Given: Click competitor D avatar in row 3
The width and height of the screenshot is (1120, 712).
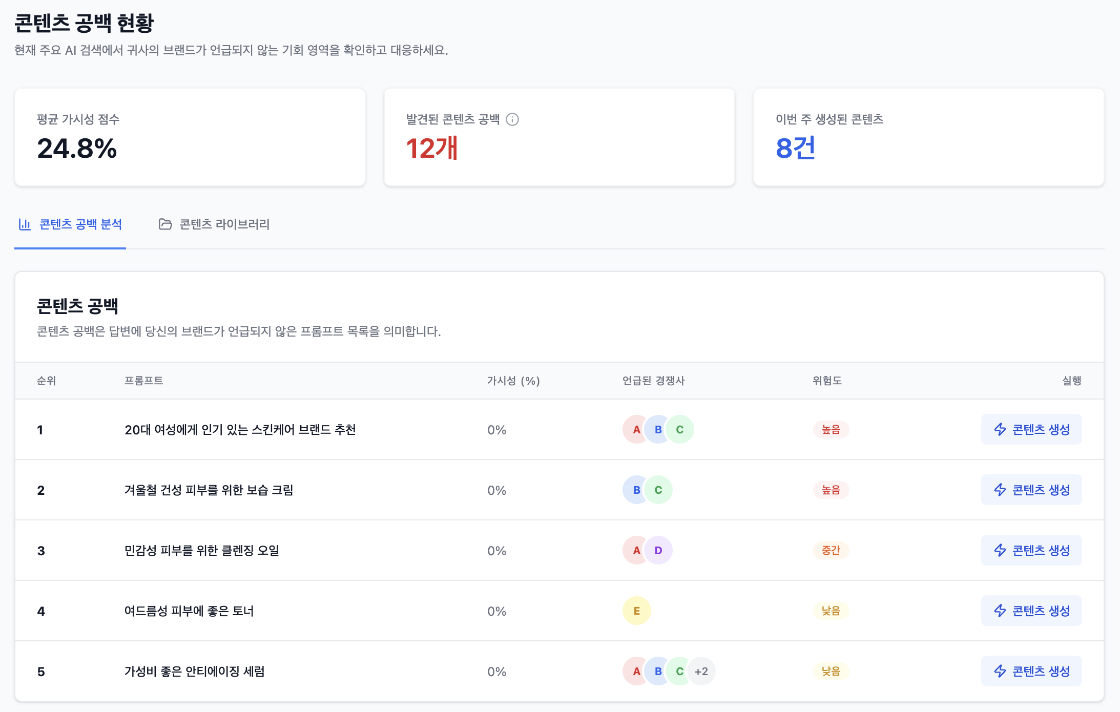Looking at the screenshot, I should [658, 550].
